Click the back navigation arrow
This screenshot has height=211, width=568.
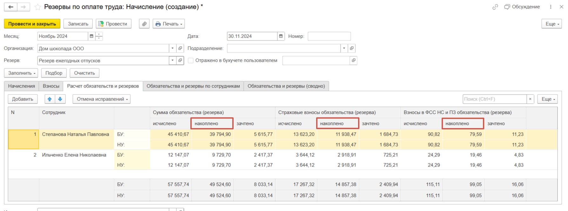10,7
